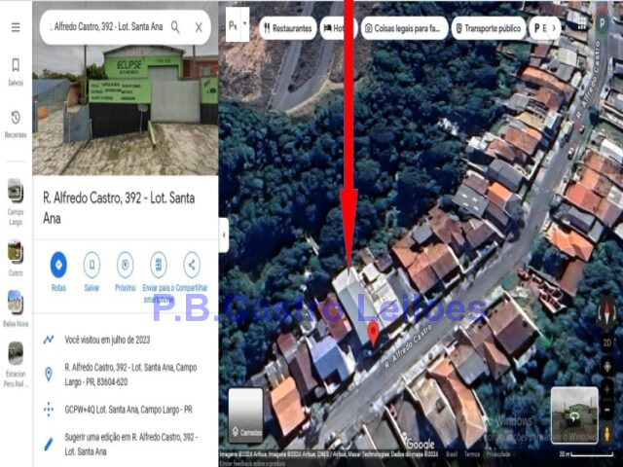Click Próximo nearby button

tap(126, 272)
